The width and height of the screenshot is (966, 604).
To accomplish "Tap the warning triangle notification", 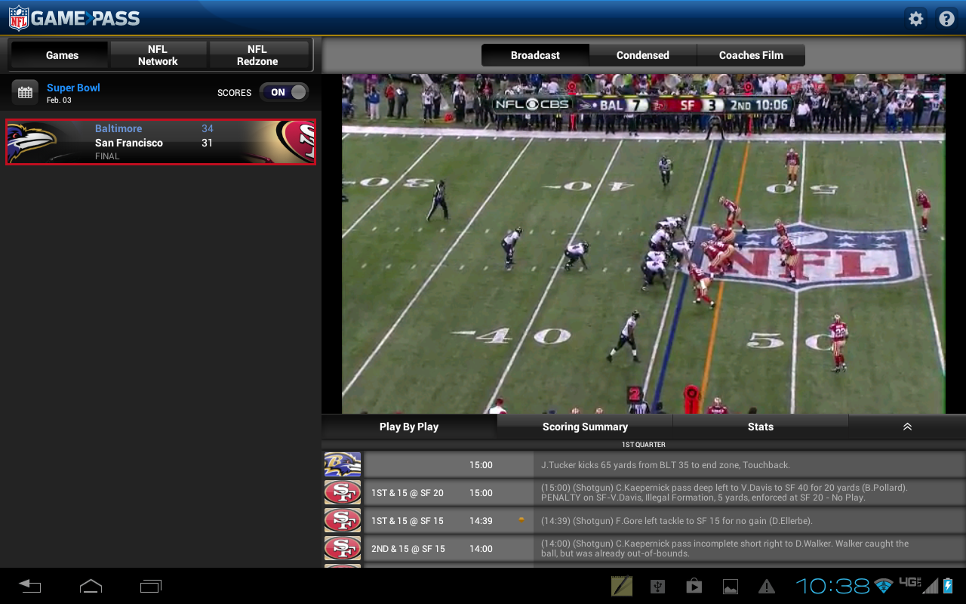I will [x=767, y=586].
